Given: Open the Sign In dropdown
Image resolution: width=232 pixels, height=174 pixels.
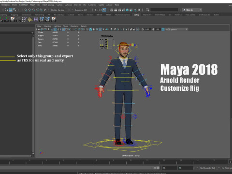Looking at the screenshot, I should [192, 10].
